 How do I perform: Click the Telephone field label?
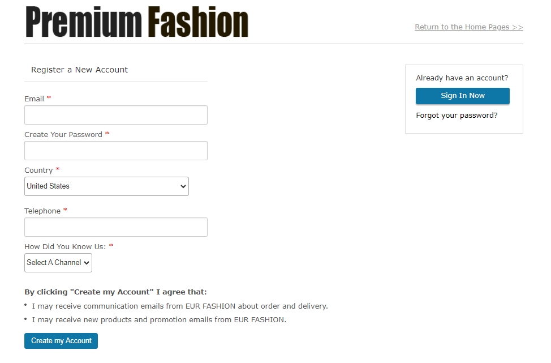tap(42, 211)
